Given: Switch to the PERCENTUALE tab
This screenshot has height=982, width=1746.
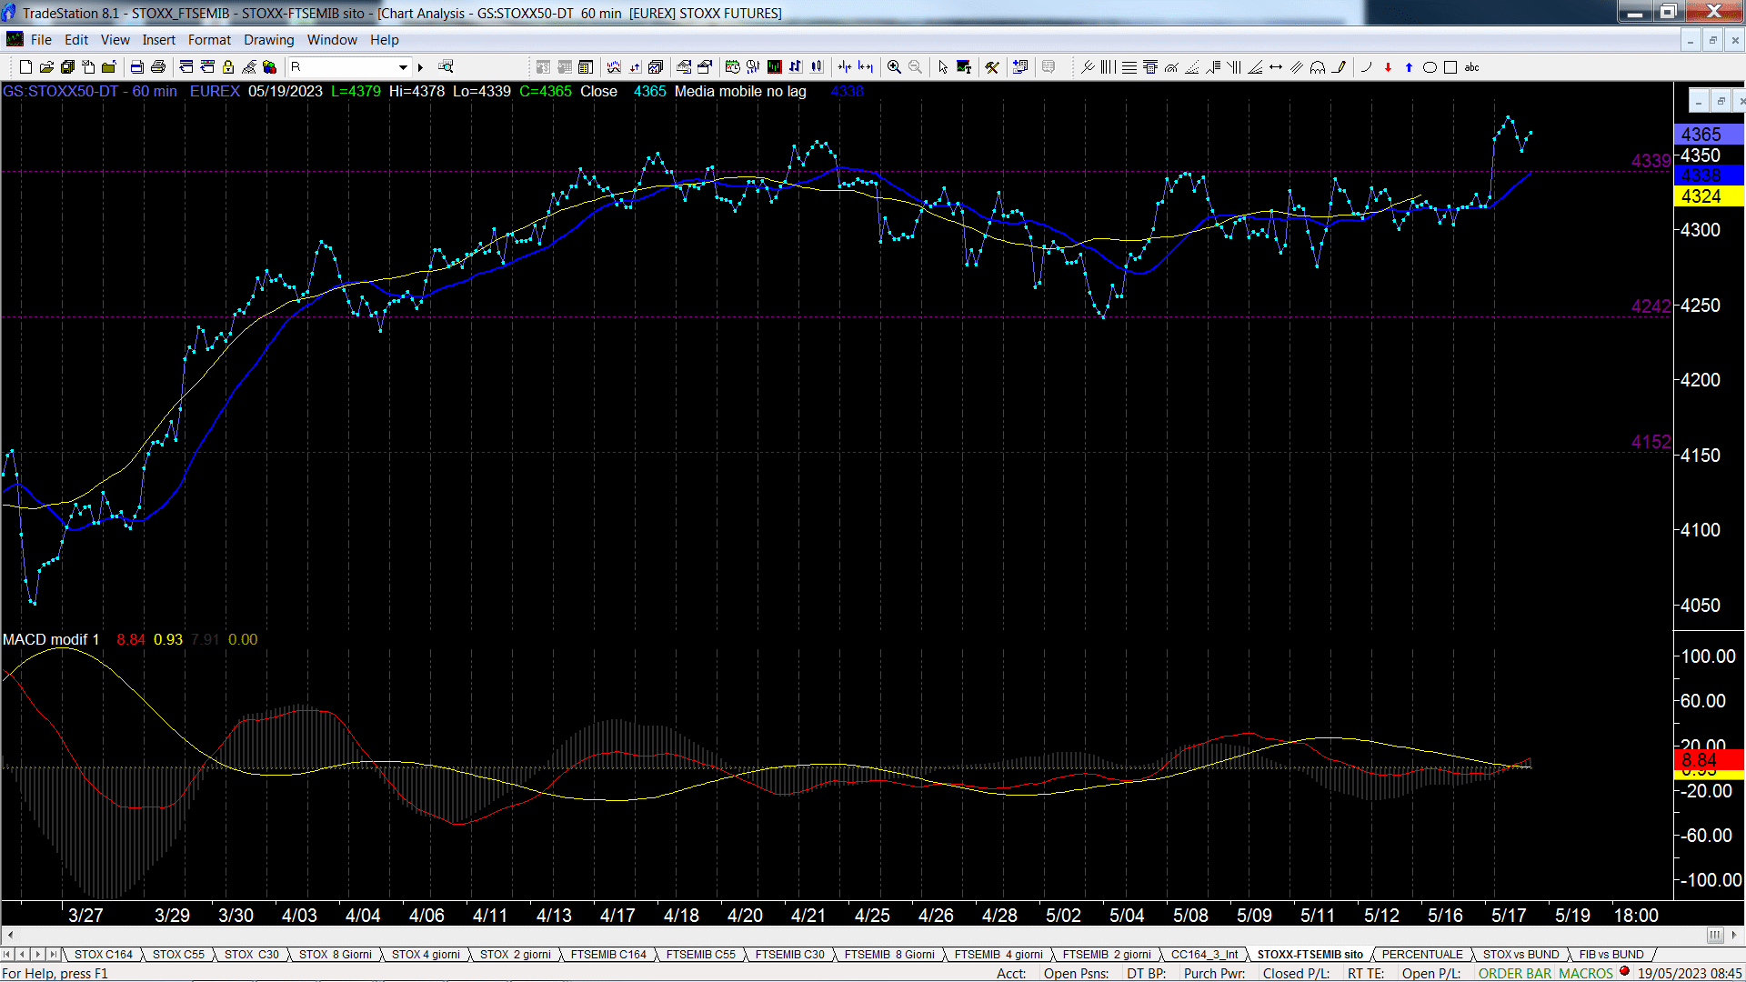Looking at the screenshot, I should coord(1422,955).
